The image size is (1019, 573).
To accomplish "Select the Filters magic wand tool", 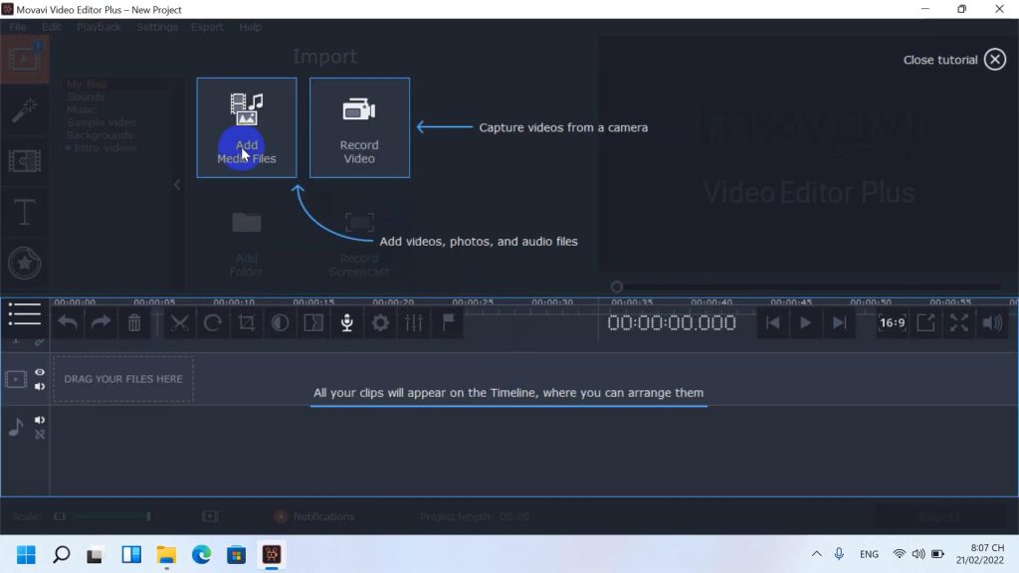I will pos(25,109).
